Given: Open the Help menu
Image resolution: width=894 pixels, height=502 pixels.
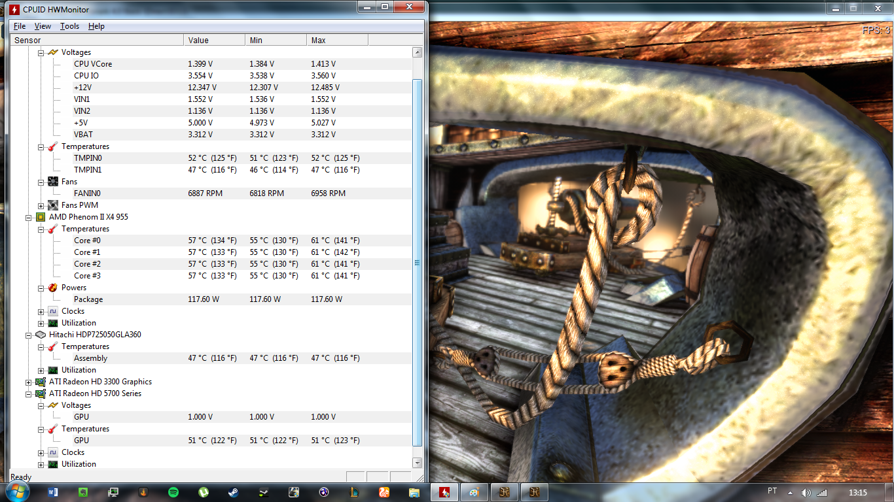Looking at the screenshot, I should click(x=96, y=26).
